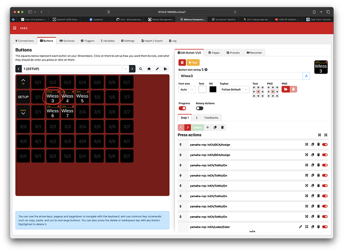Remove PNG with the faded trash icon

(x=293, y=89)
